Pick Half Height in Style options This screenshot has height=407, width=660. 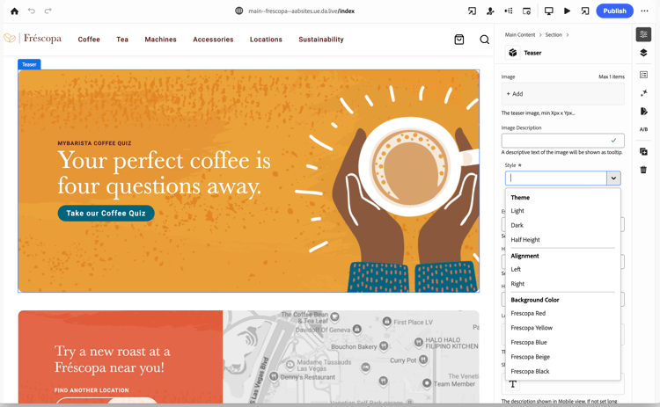tap(525, 240)
